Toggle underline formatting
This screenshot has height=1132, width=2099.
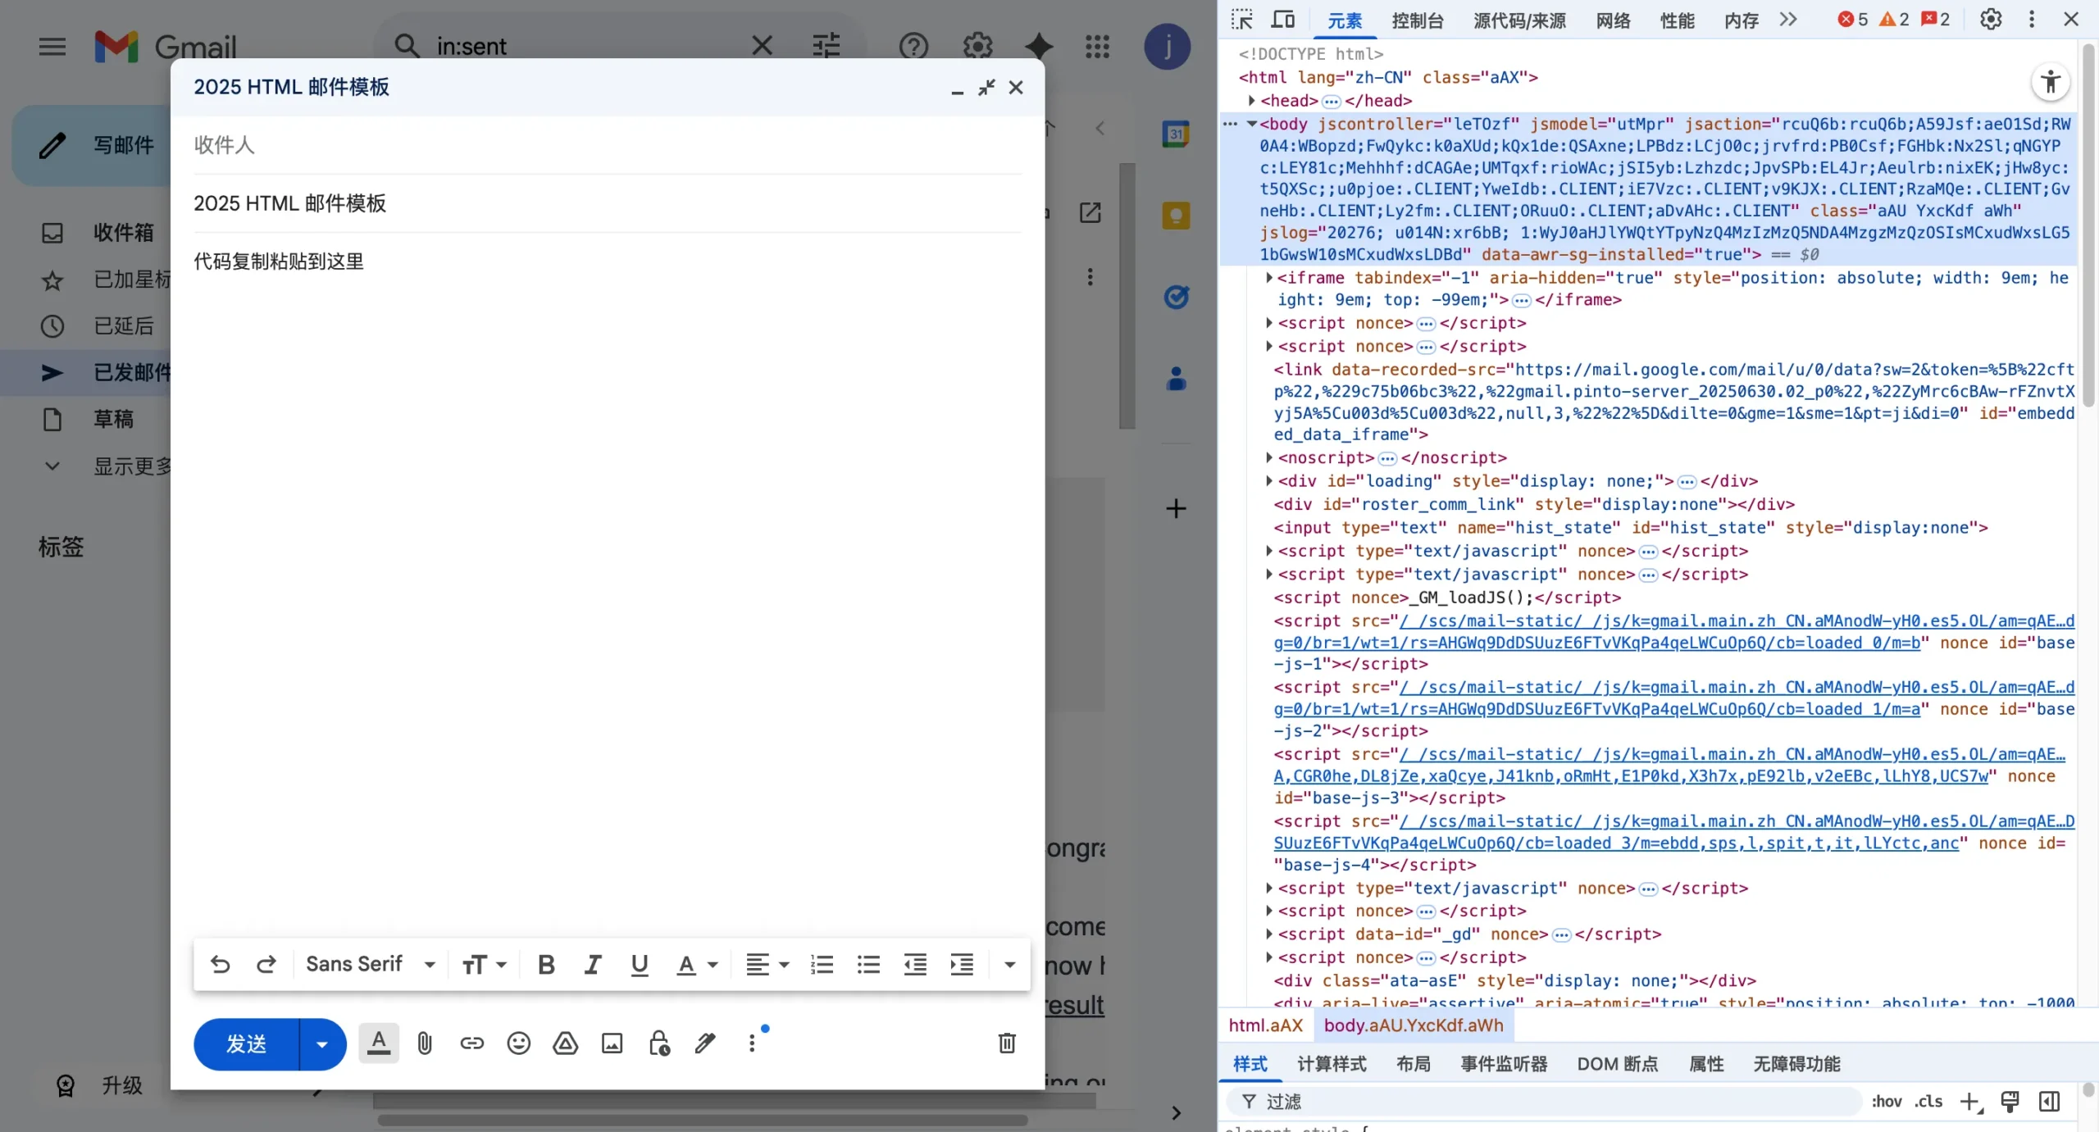640,965
